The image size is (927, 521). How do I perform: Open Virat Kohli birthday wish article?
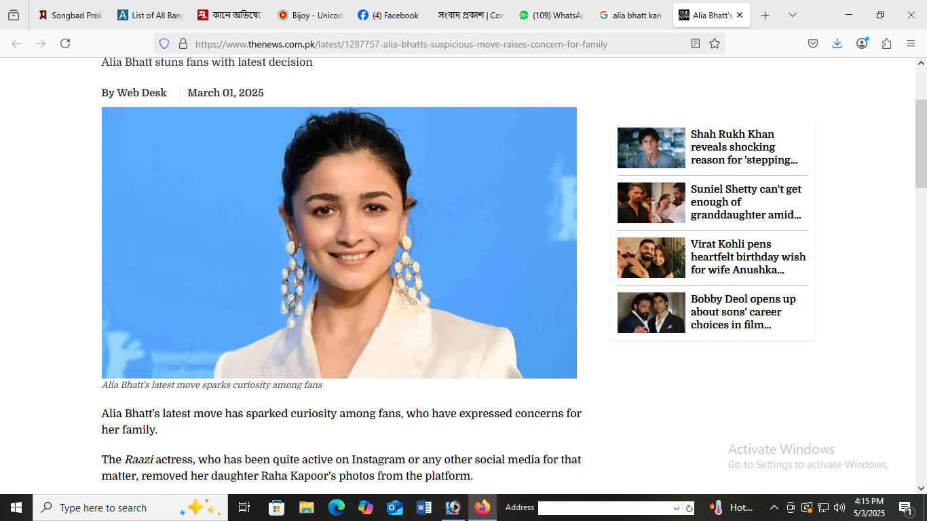click(x=749, y=257)
